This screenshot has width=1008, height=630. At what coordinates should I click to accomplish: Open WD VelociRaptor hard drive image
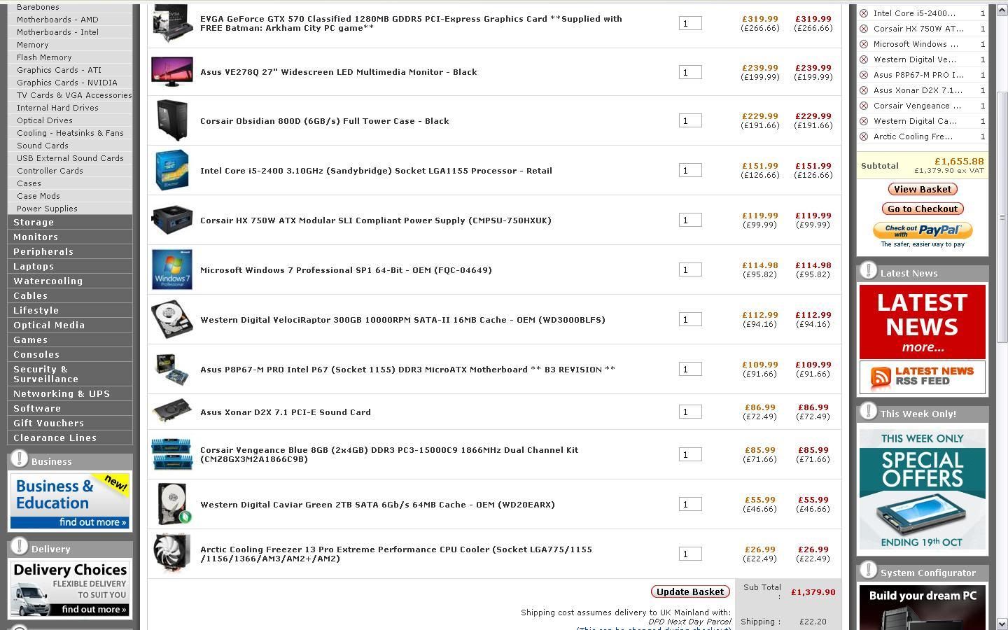pos(172,319)
